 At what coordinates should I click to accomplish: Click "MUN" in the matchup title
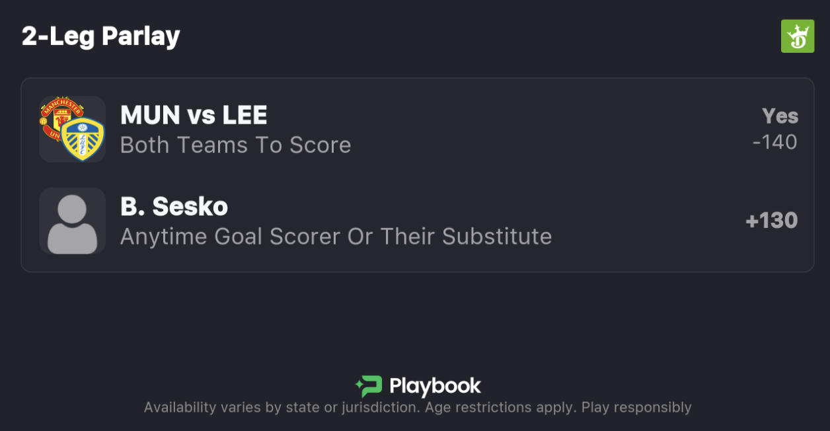tap(150, 116)
